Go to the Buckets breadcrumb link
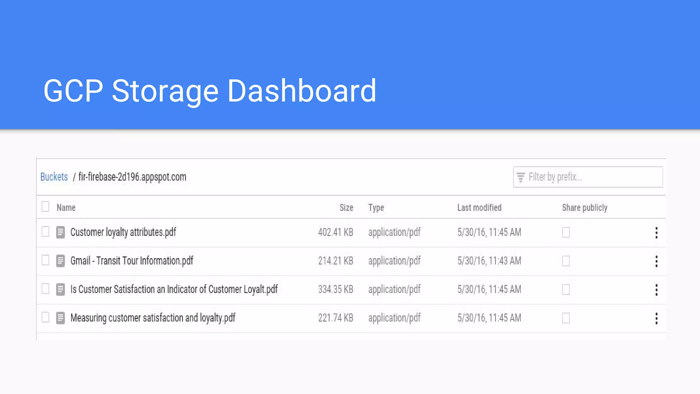The image size is (700, 394). (x=54, y=177)
